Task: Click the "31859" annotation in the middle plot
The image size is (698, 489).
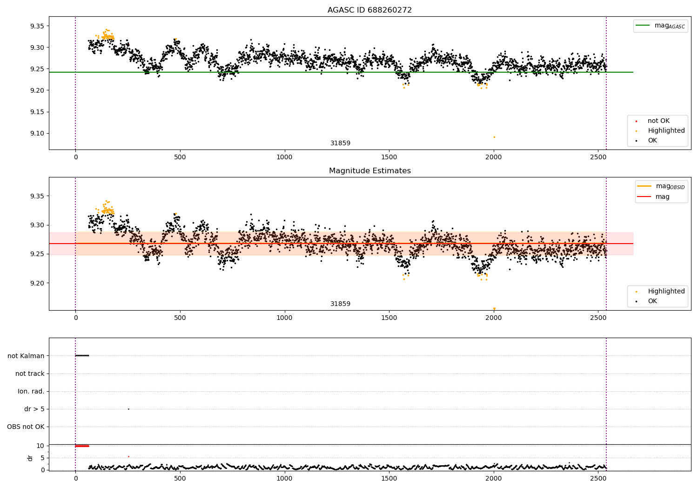Action: (341, 304)
